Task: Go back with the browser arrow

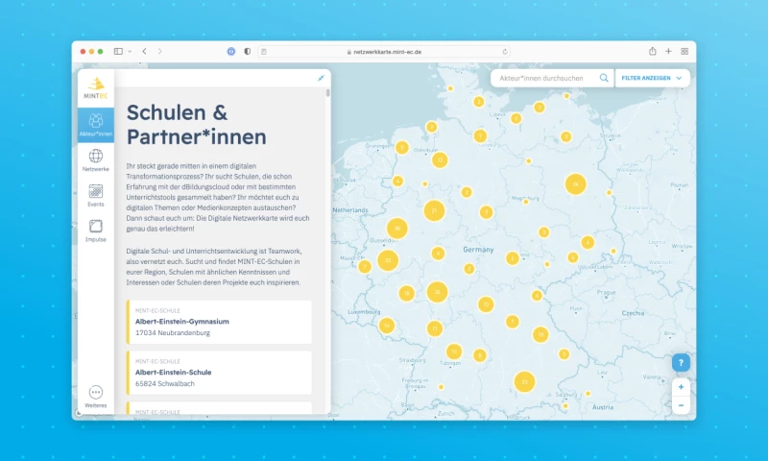Action: pyautogui.click(x=145, y=52)
